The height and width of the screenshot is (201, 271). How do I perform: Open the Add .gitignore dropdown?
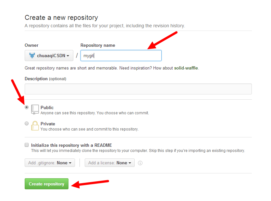click(x=50, y=163)
